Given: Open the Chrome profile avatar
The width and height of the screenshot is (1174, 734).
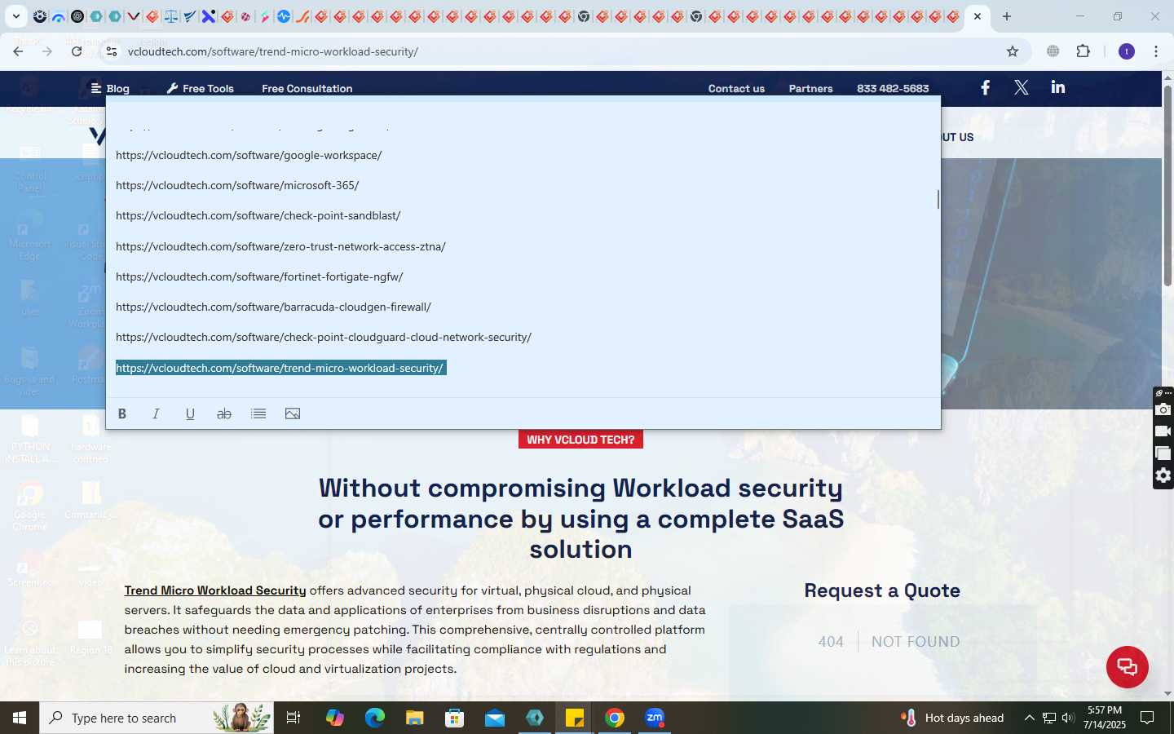Looking at the screenshot, I should pos(1127,51).
